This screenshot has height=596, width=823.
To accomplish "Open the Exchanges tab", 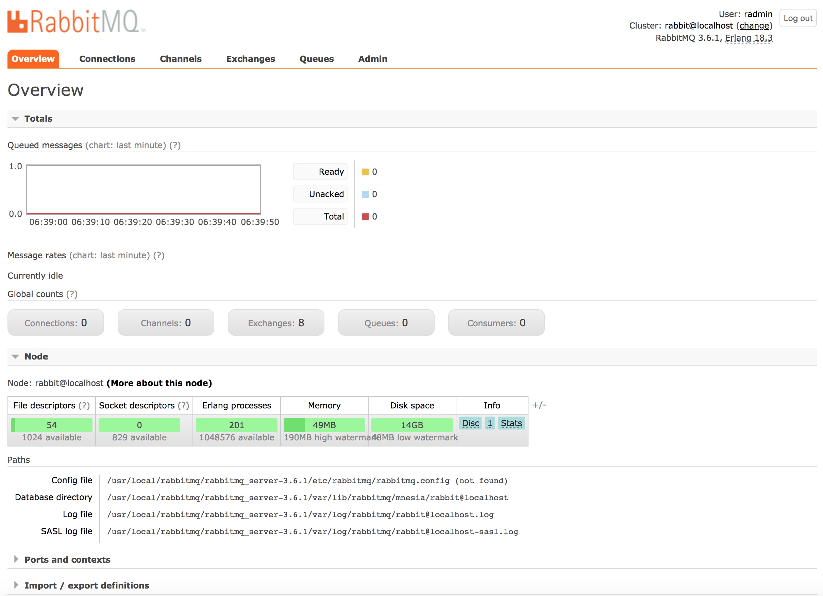I will click(250, 59).
